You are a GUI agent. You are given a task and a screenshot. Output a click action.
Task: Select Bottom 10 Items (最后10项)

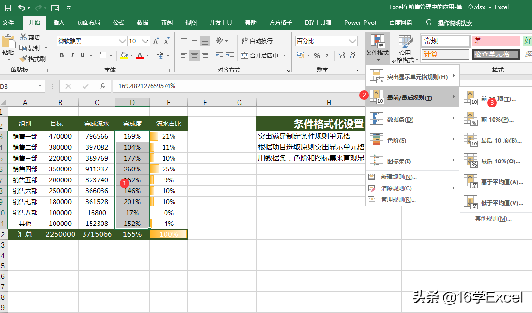point(495,140)
